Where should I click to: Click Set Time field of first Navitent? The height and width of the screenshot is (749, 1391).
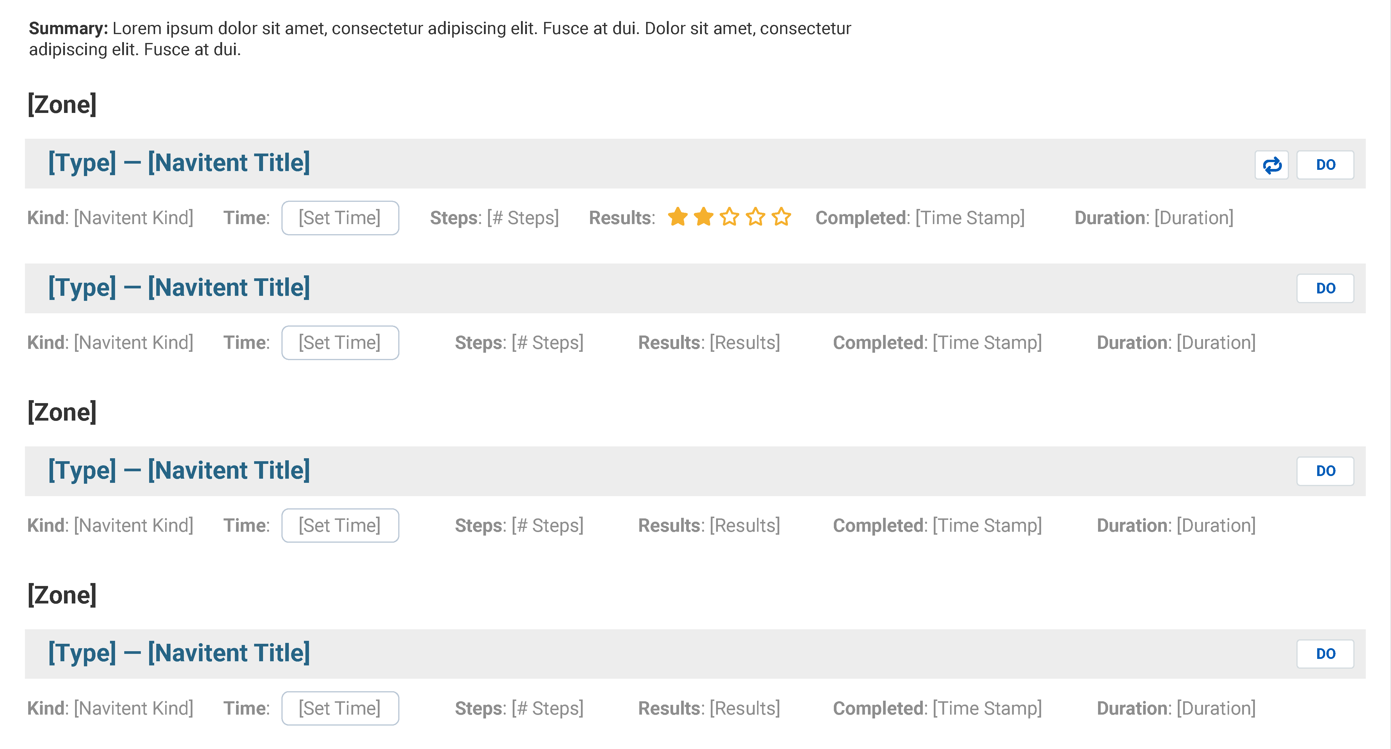point(340,218)
